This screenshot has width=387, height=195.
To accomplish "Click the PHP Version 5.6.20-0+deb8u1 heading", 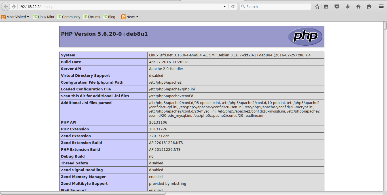I will click(104, 34).
